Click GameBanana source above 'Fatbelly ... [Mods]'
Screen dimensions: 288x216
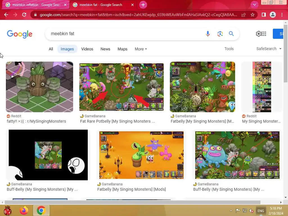tap(110, 184)
